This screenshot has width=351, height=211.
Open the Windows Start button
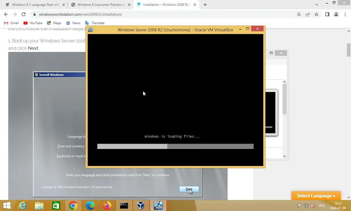[x=7, y=206]
